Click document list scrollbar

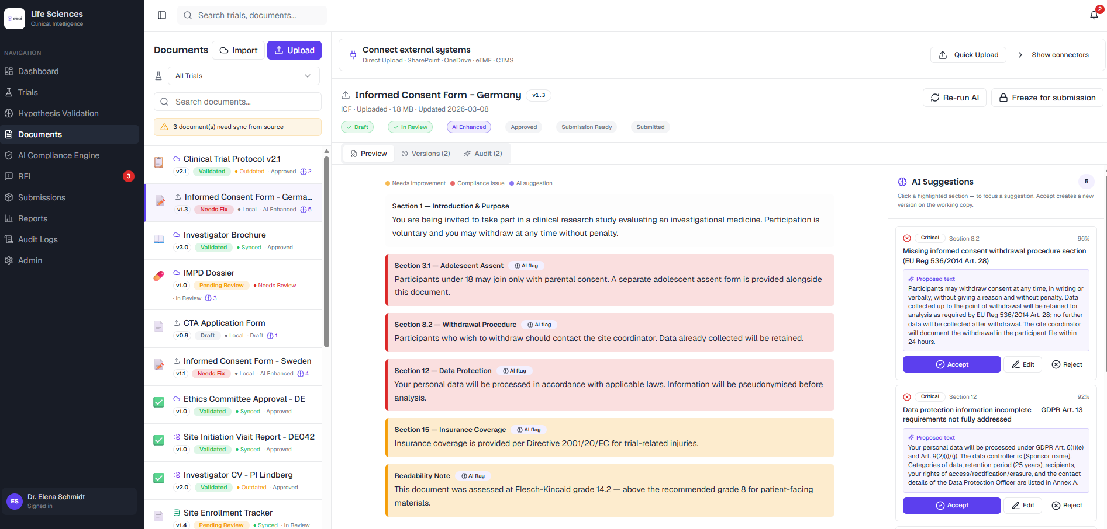(326, 251)
